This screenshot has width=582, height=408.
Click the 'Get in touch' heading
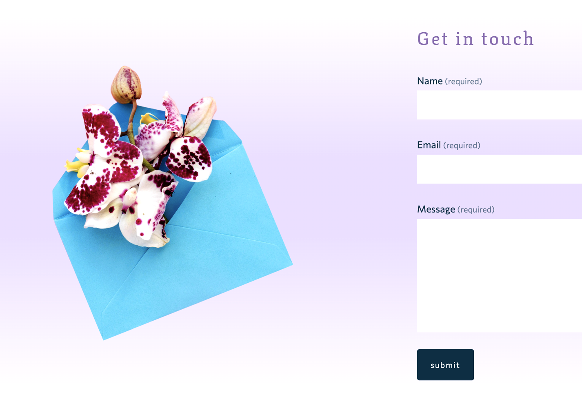click(475, 39)
